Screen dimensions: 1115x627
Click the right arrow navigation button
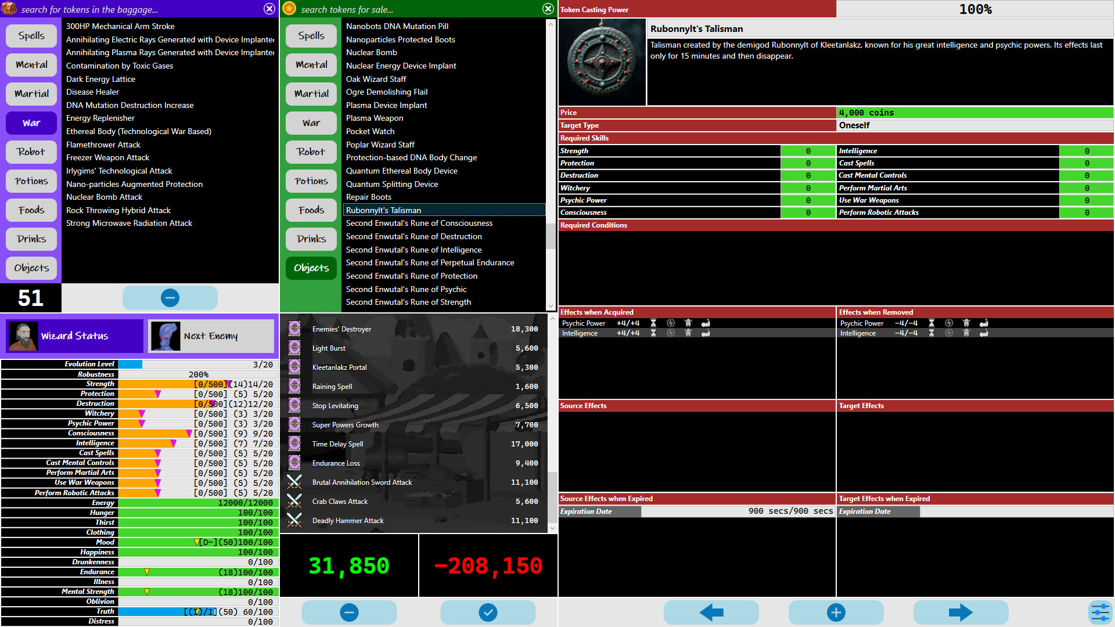(x=961, y=612)
